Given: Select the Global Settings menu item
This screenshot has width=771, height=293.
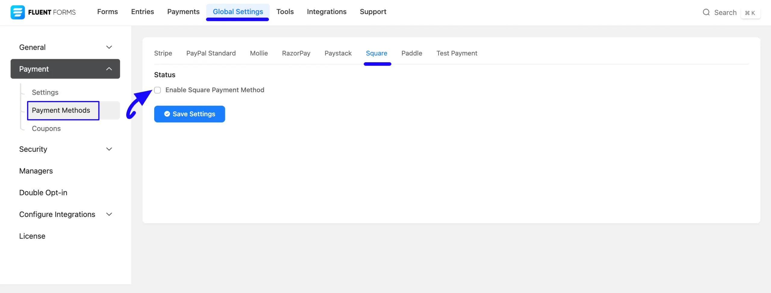Looking at the screenshot, I should pos(238,12).
